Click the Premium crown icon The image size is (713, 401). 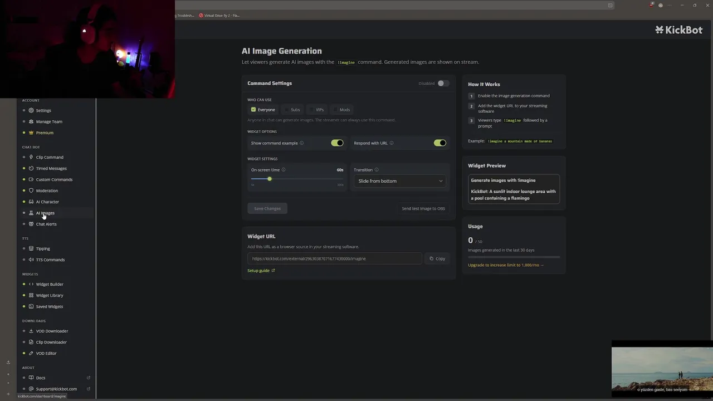pos(31,133)
